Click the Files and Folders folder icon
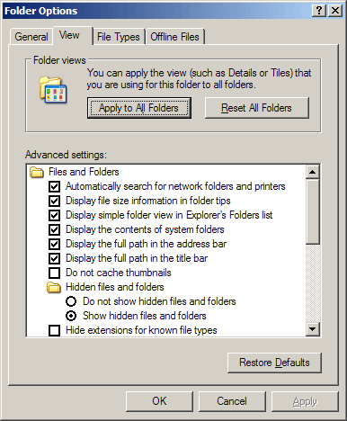347x421 pixels. pos(37,172)
